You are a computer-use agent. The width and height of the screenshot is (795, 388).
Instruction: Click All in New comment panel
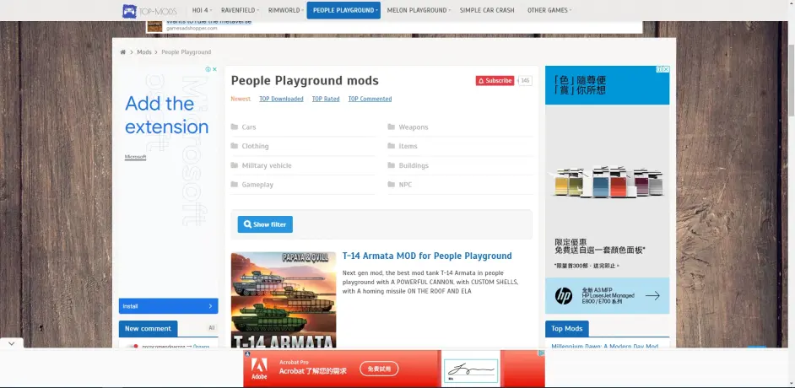(x=212, y=328)
